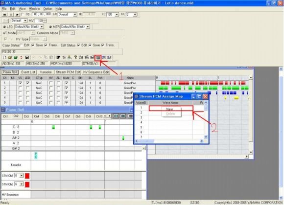Open the LED blink dropdown
Screen dimensions: 284x205
point(42,27)
